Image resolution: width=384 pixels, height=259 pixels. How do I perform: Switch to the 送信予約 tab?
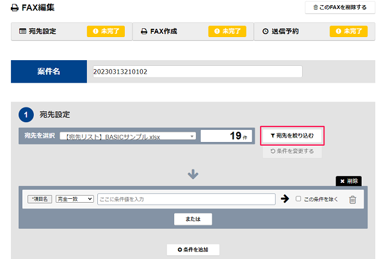coord(314,31)
